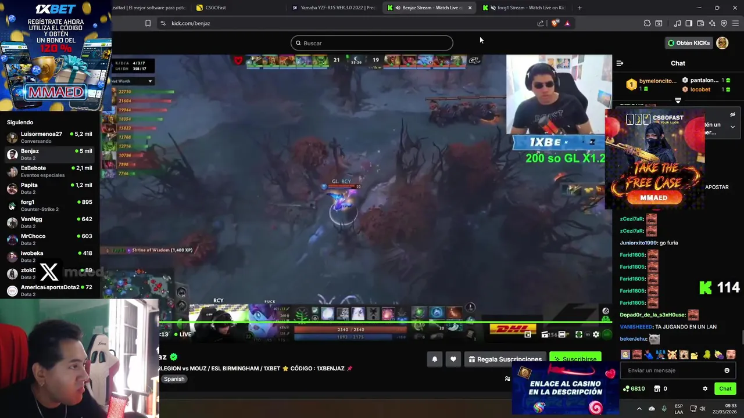The image size is (744, 418).
Task: Click the Spanish language tag
Action: click(x=174, y=379)
